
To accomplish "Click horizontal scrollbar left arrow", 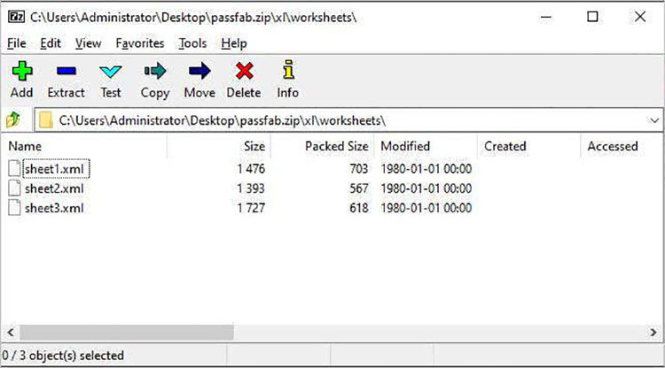I will 11,333.
